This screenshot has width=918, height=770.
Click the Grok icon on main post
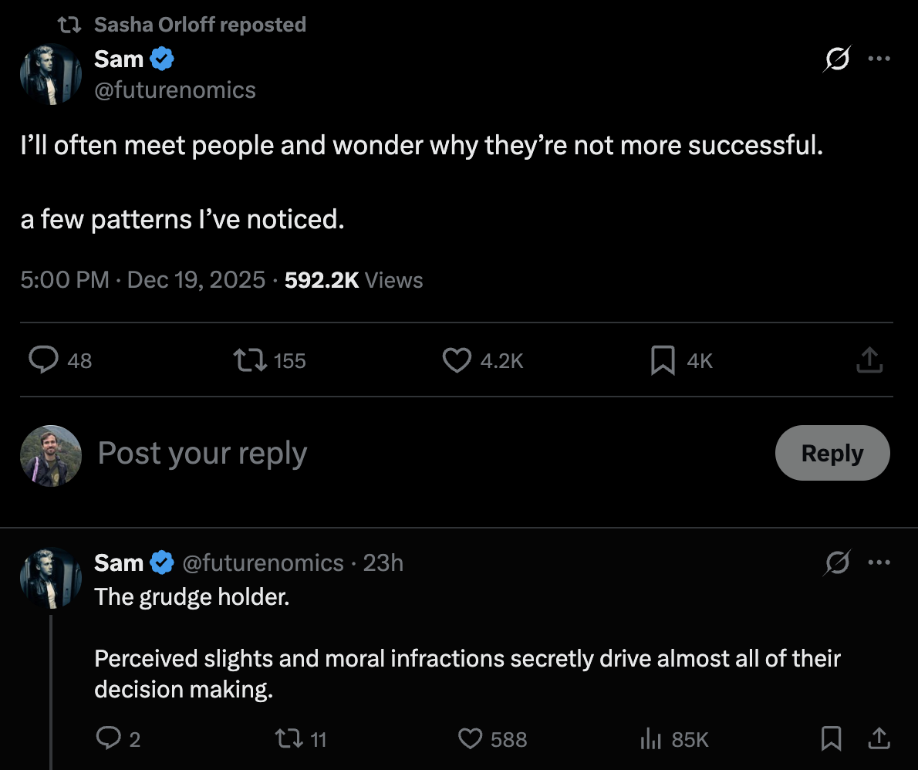pos(838,59)
